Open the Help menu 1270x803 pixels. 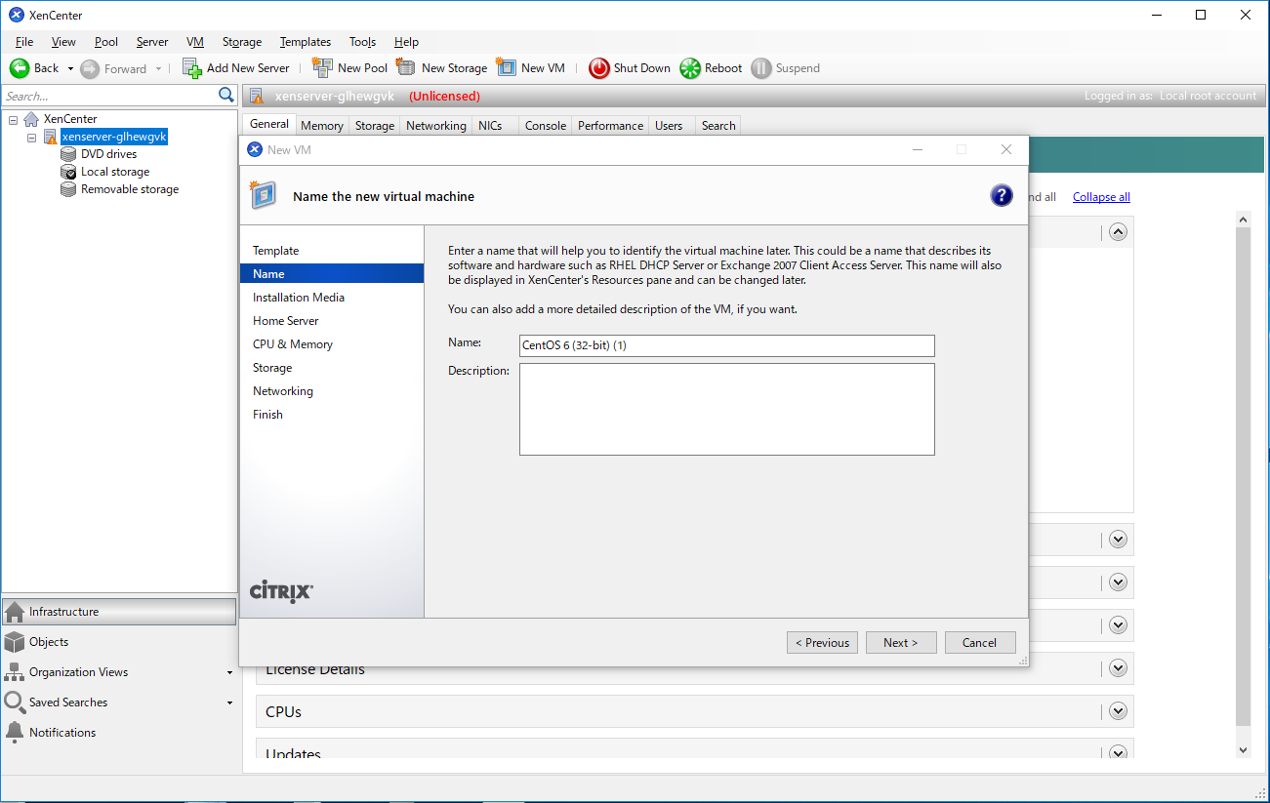coord(407,42)
